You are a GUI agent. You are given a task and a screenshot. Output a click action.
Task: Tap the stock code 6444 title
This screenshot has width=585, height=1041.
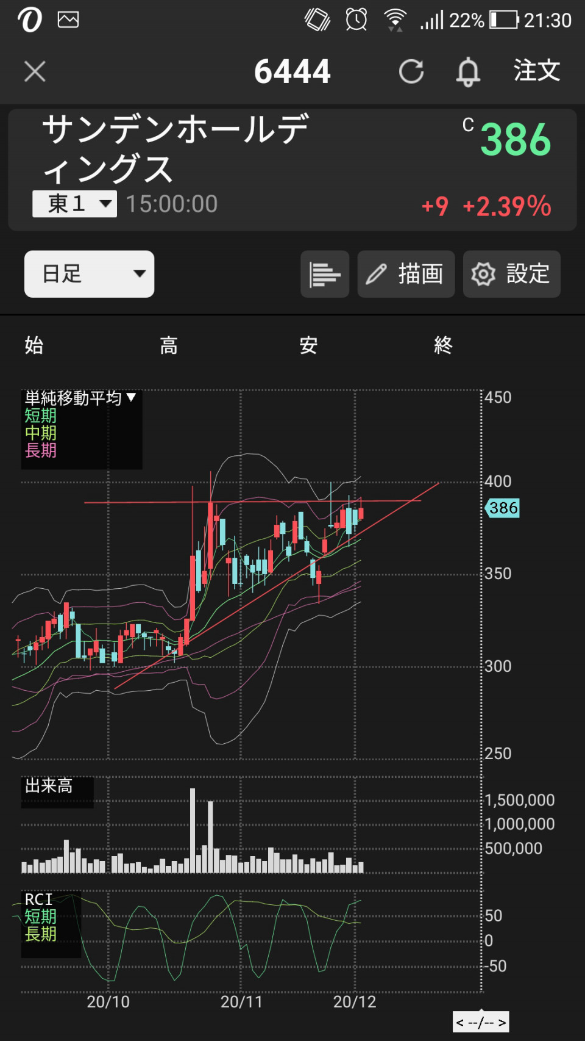coord(292,71)
